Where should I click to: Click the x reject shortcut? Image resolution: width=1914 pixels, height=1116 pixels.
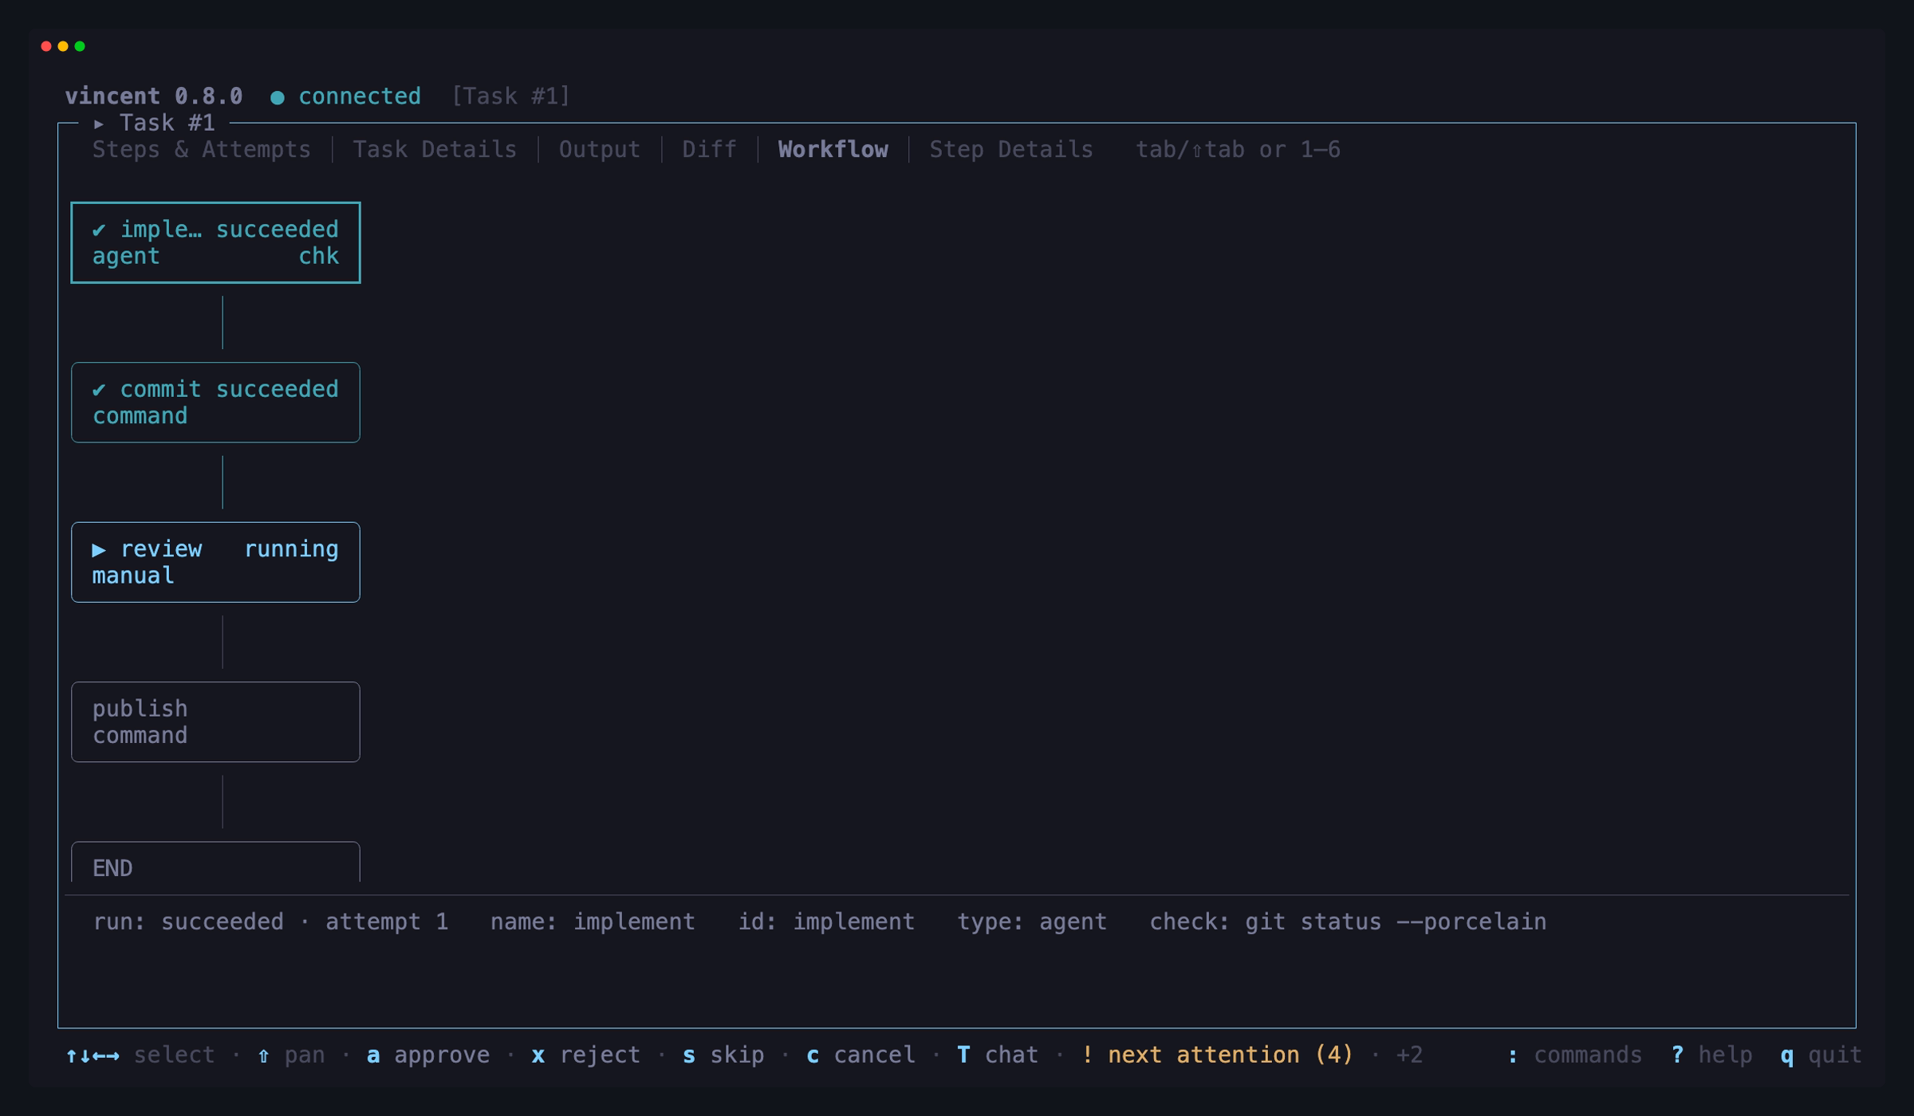(586, 1055)
